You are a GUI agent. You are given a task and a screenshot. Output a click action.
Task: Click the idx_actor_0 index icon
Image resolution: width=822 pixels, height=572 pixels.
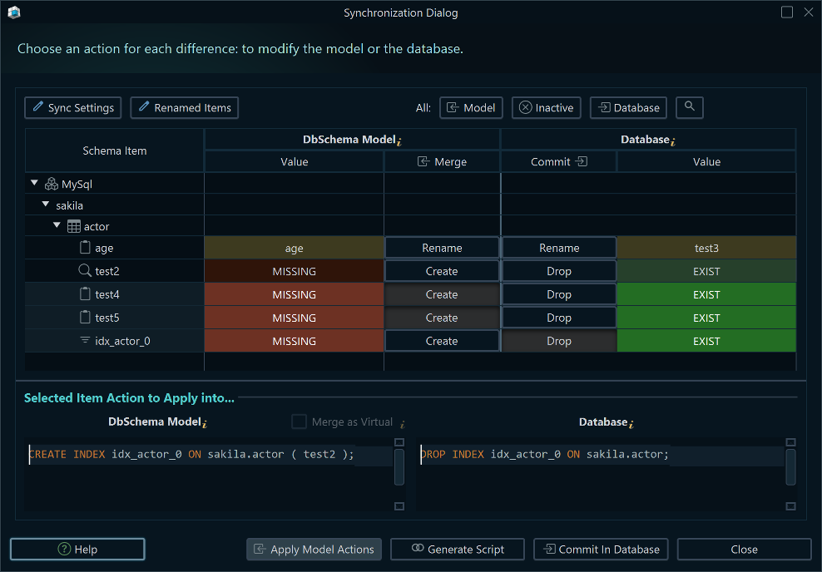84,341
